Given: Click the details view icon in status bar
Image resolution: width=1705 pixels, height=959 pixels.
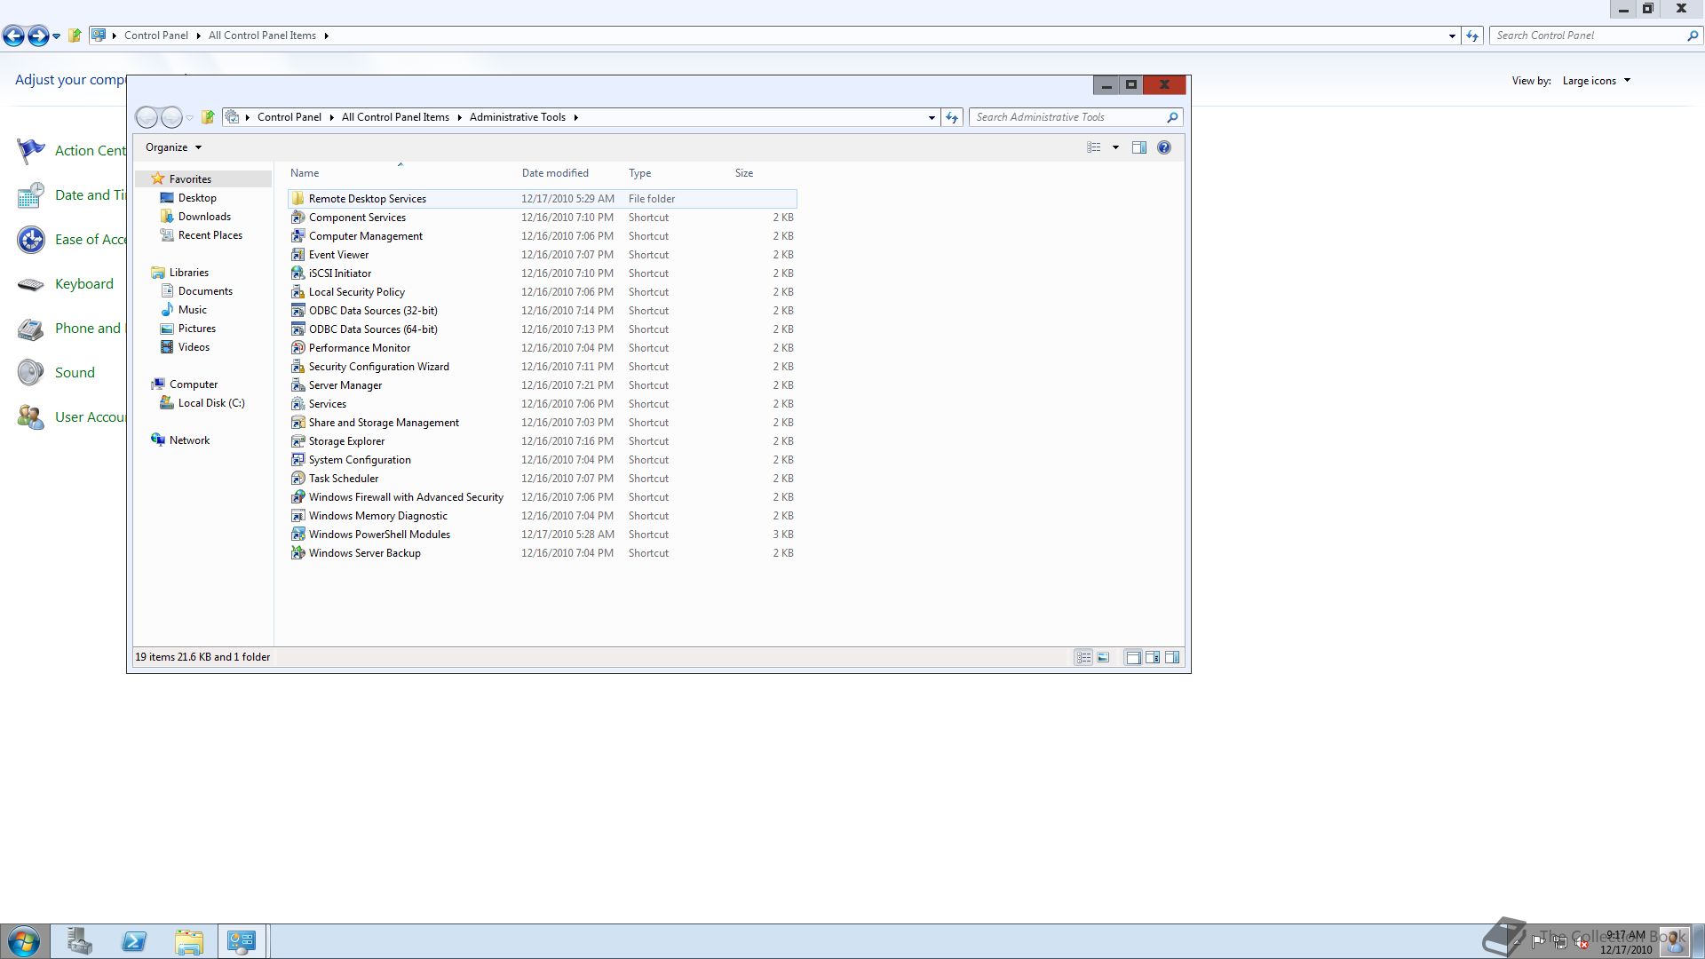Looking at the screenshot, I should pyautogui.click(x=1083, y=658).
